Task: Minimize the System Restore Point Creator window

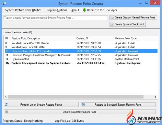Action: pos(140,3)
